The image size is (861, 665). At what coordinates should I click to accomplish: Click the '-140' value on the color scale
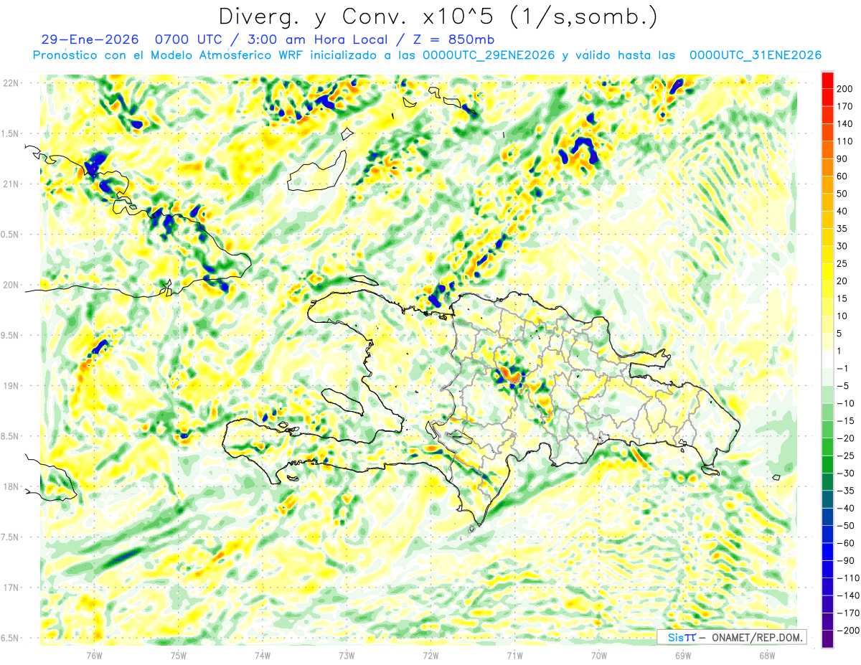point(849,595)
